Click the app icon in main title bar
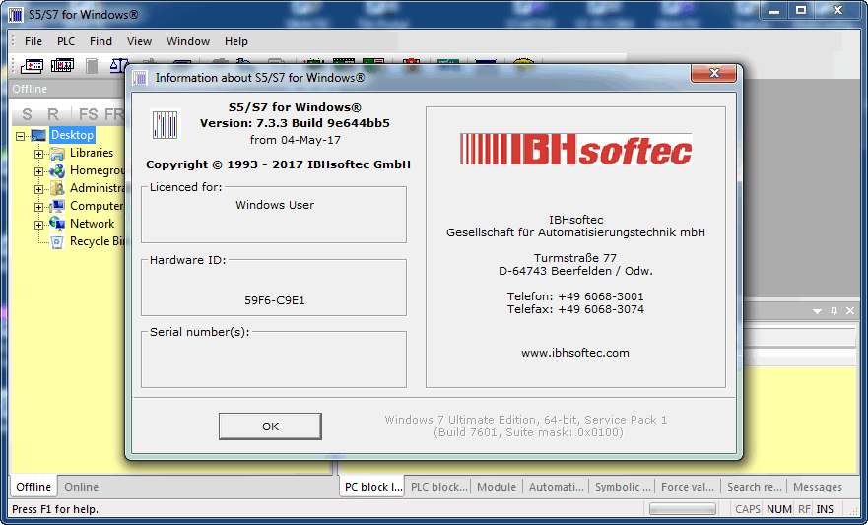Image resolution: width=868 pixels, height=525 pixels. tap(16, 15)
